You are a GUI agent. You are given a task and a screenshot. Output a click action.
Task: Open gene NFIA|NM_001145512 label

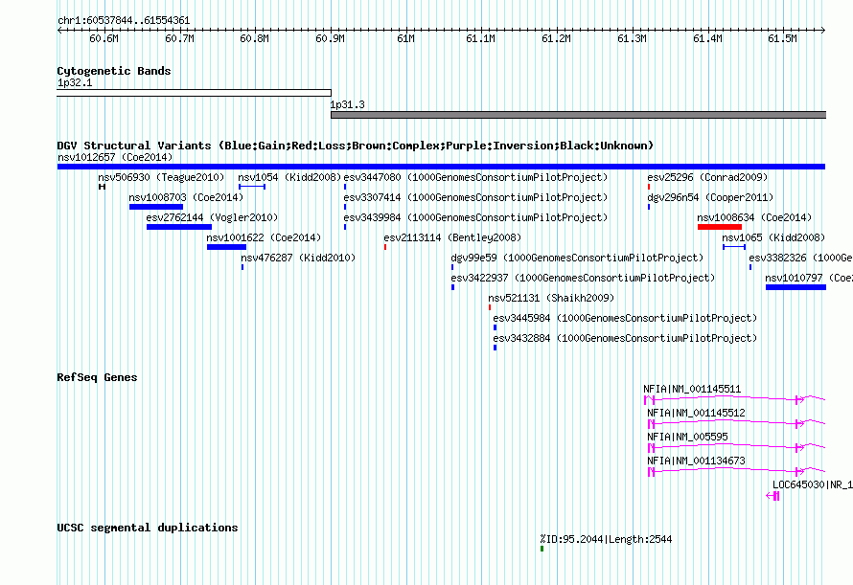(x=696, y=414)
